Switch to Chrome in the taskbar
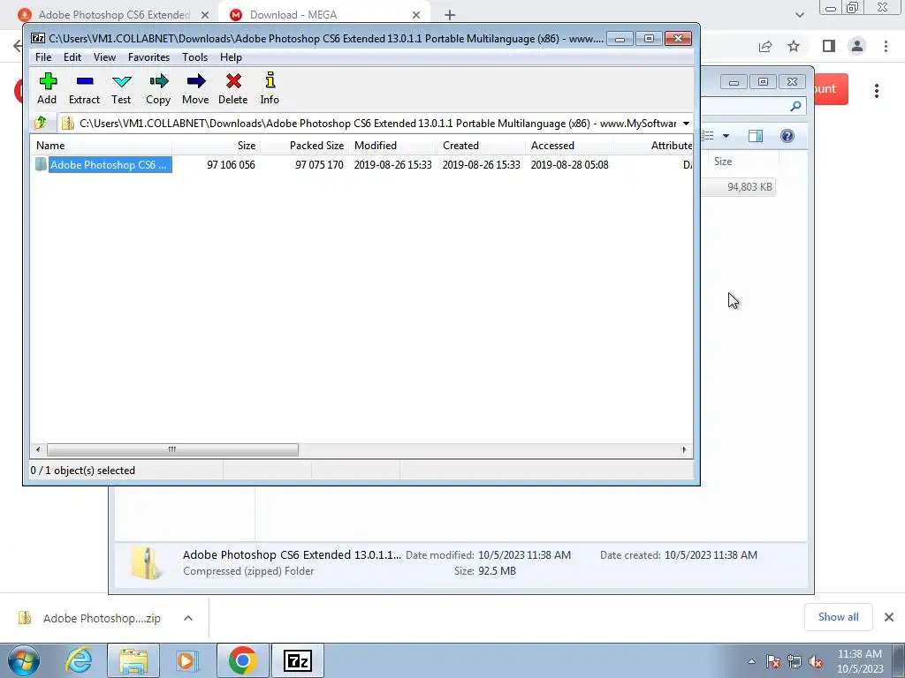Image resolution: width=905 pixels, height=678 pixels. [242, 660]
